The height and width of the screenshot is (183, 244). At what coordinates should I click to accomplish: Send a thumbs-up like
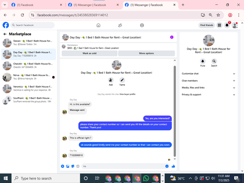click(173, 166)
